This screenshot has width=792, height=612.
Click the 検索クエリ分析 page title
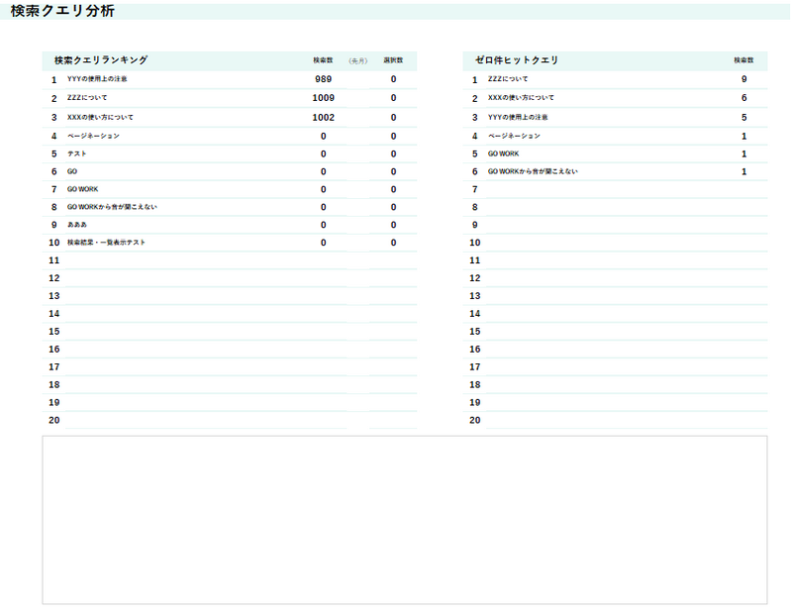click(x=62, y=12)
